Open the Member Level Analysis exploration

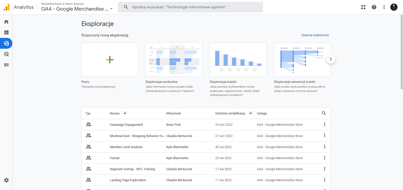pyautogui.click(x=126, y=147)
